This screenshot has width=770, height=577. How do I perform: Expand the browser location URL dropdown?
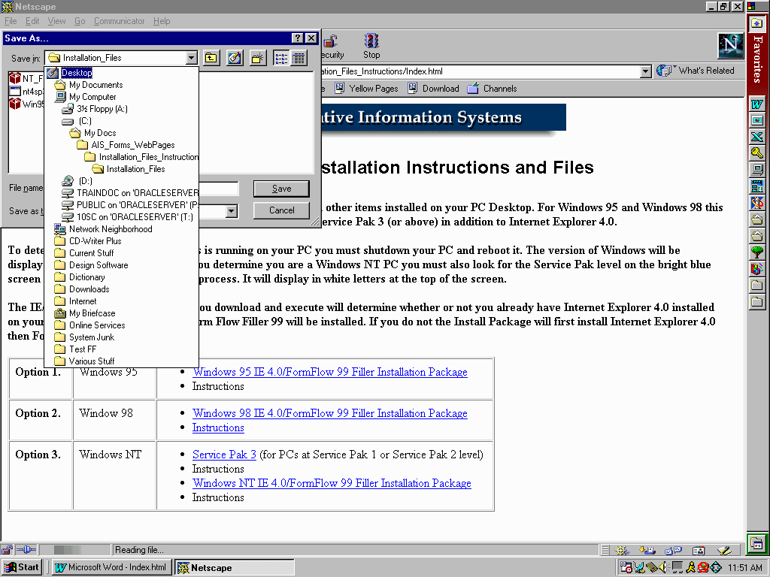(645, 71)
